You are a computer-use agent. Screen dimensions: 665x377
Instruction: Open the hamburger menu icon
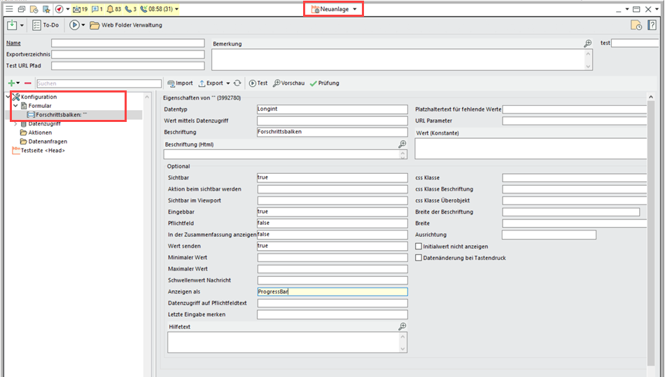point(9,9)
